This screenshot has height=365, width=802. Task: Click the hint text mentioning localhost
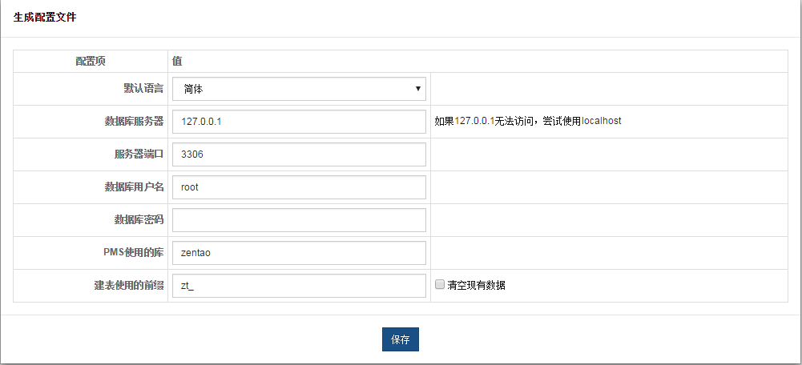pyautogui.click(x=528, y=121)
